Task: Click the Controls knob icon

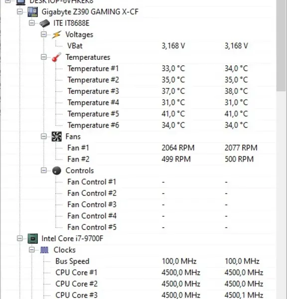Action: [57, 170]
